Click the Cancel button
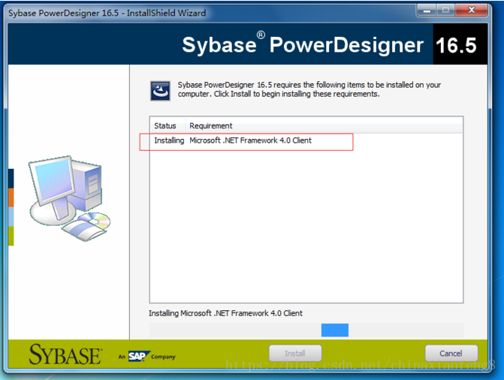The width and height of the screenshot is (504, 380). pos(451,353)
